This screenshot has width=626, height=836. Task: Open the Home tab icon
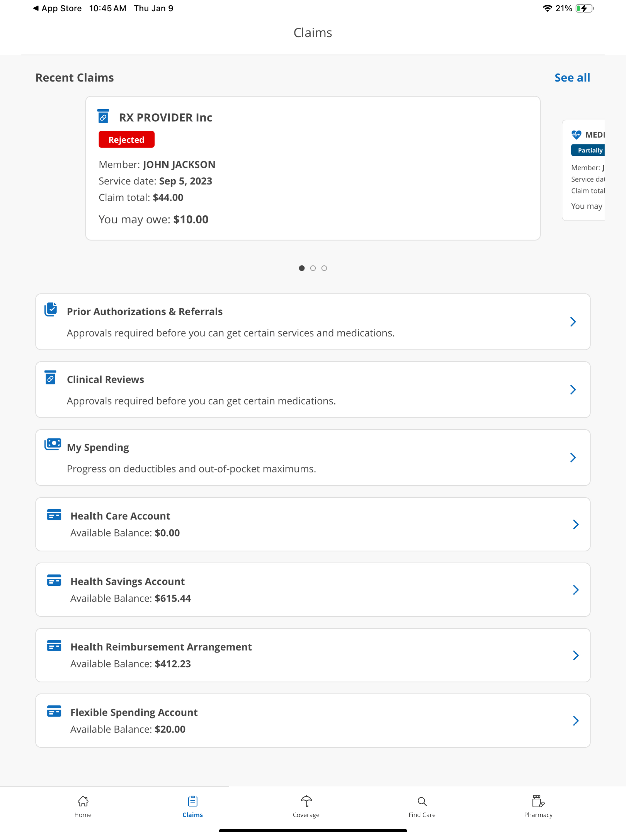pos(82,801)
